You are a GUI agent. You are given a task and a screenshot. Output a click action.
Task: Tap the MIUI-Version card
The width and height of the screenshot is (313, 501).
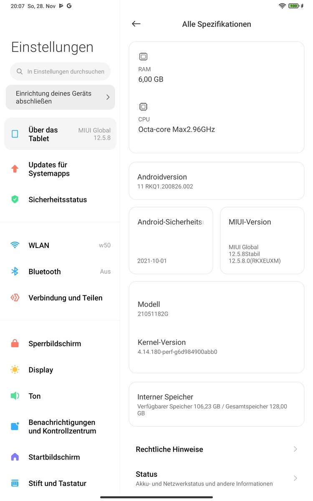[262, 240]
